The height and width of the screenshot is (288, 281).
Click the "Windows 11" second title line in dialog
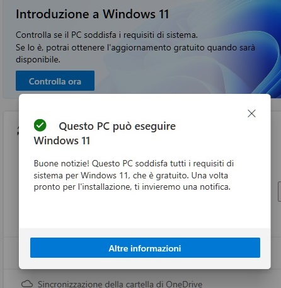click(62, 141)
